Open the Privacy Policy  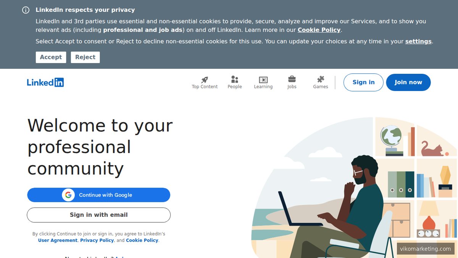[97, 240]
